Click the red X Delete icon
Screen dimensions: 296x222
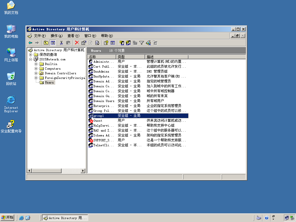(77, 43)
